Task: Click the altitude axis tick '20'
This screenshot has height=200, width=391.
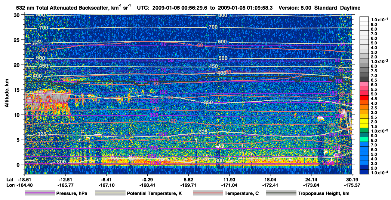Action: tap(17, 64)
